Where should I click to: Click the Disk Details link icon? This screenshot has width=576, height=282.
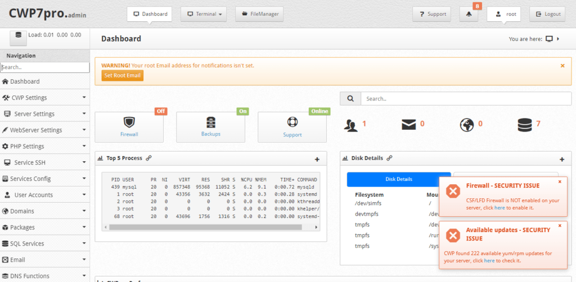tap(389, 158)
